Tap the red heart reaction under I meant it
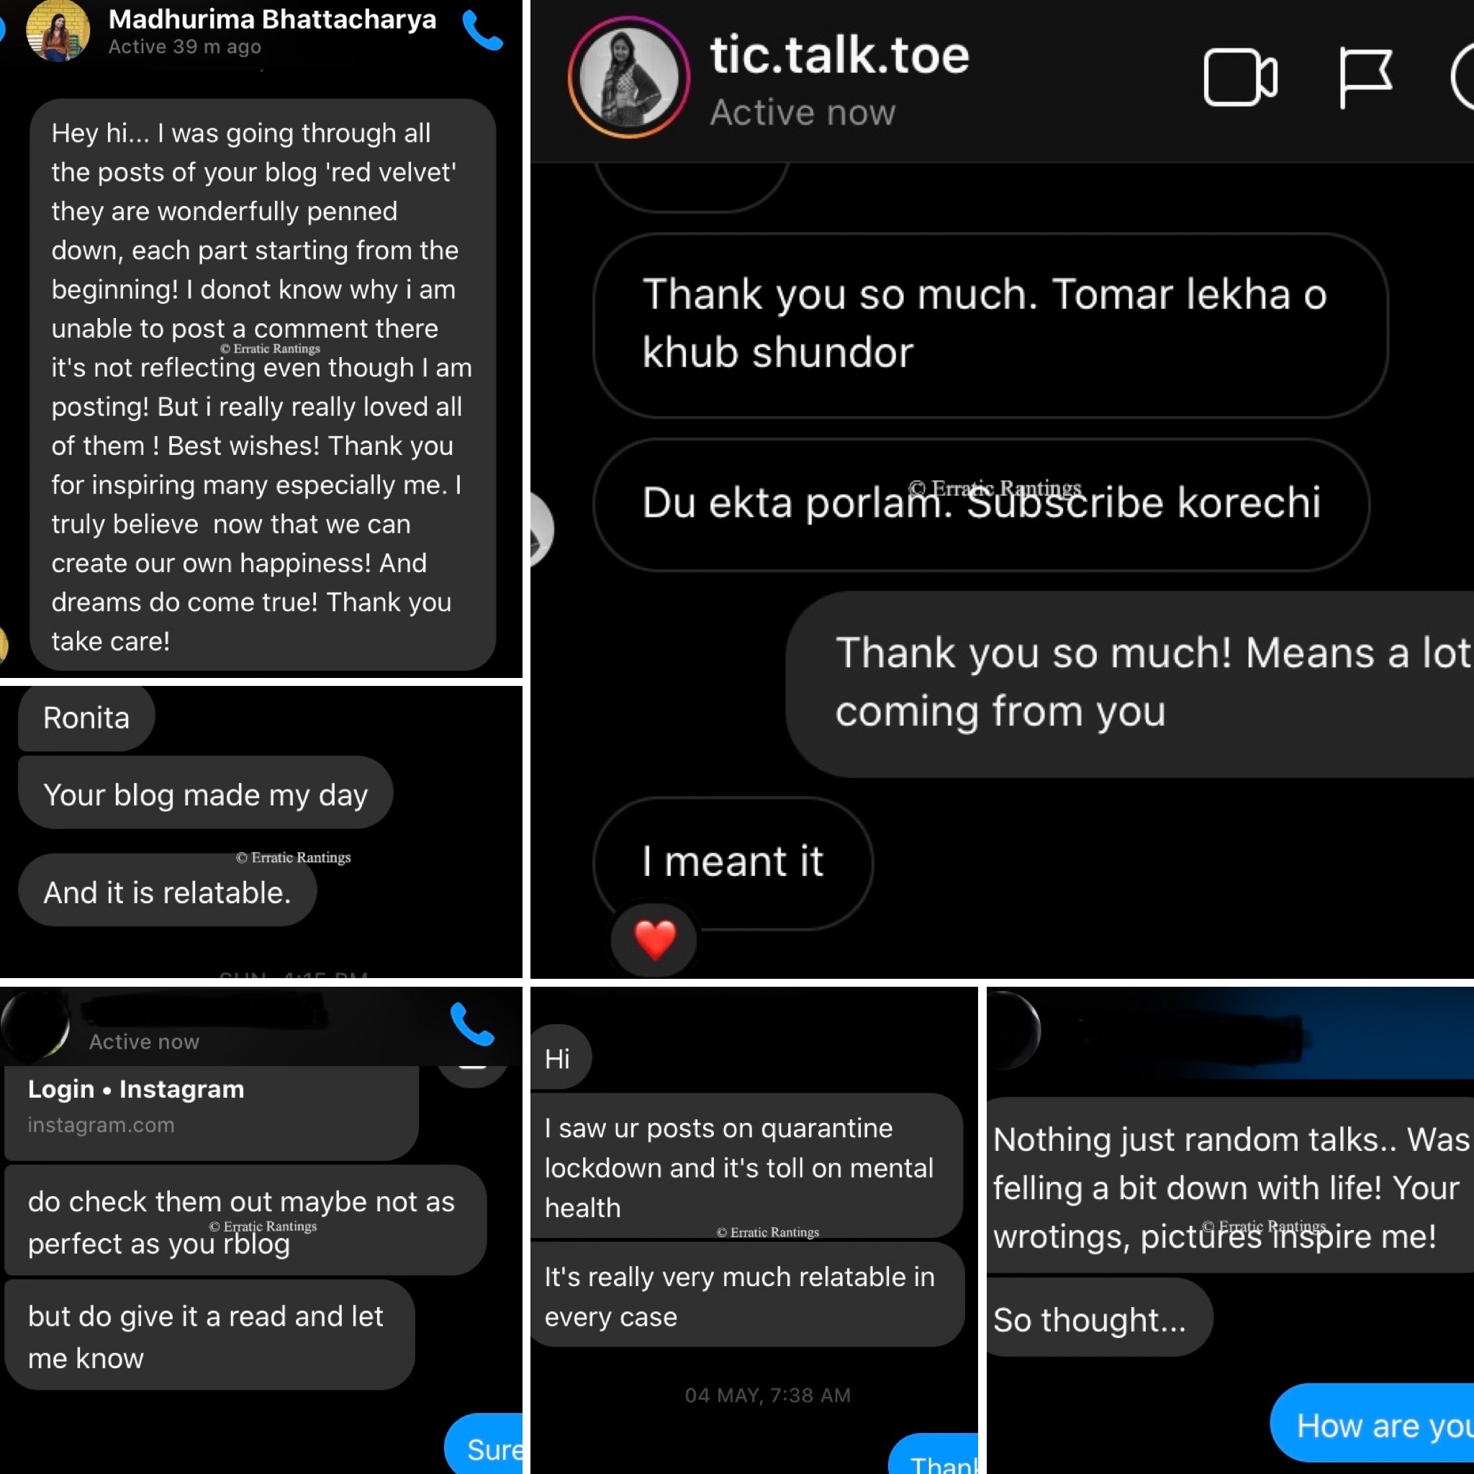The image size is (1474, 1474). [655, 939]
